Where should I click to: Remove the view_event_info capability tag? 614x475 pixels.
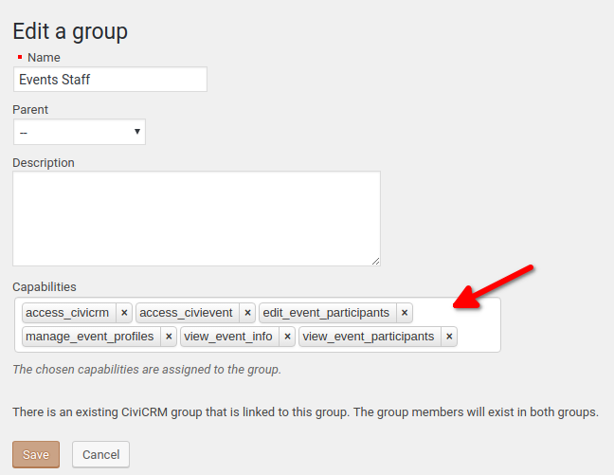pyautogui.click(x=287, y=337)
